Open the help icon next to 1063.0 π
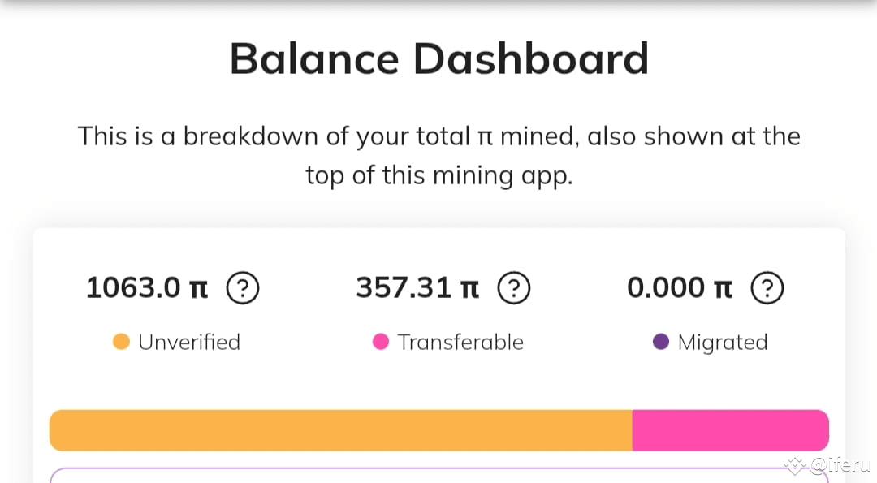 tap(242, 288)
